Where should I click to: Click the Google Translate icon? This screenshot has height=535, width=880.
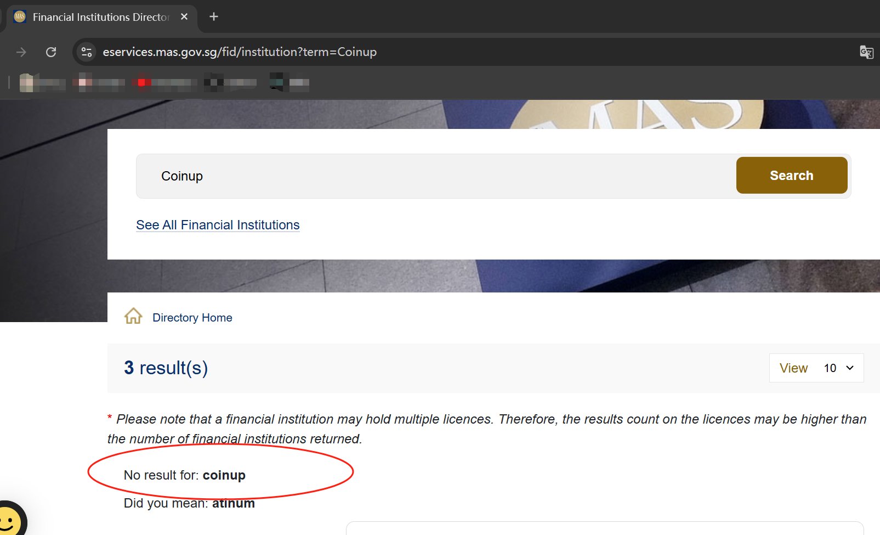pyautogui.click(x=866, y=52)
